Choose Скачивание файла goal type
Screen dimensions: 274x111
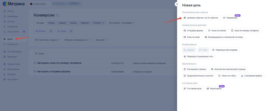point(252,76)
